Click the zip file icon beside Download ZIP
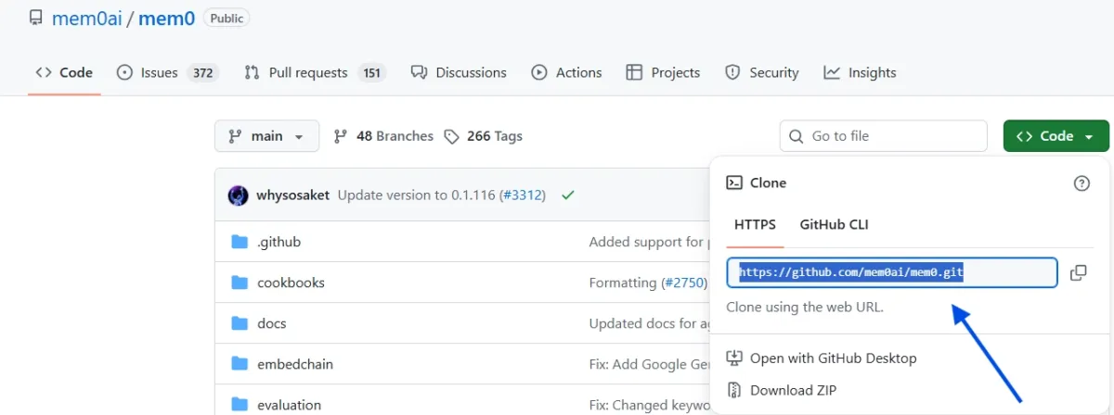Viewport: 1114px width, 415px height. coord(733,390)
